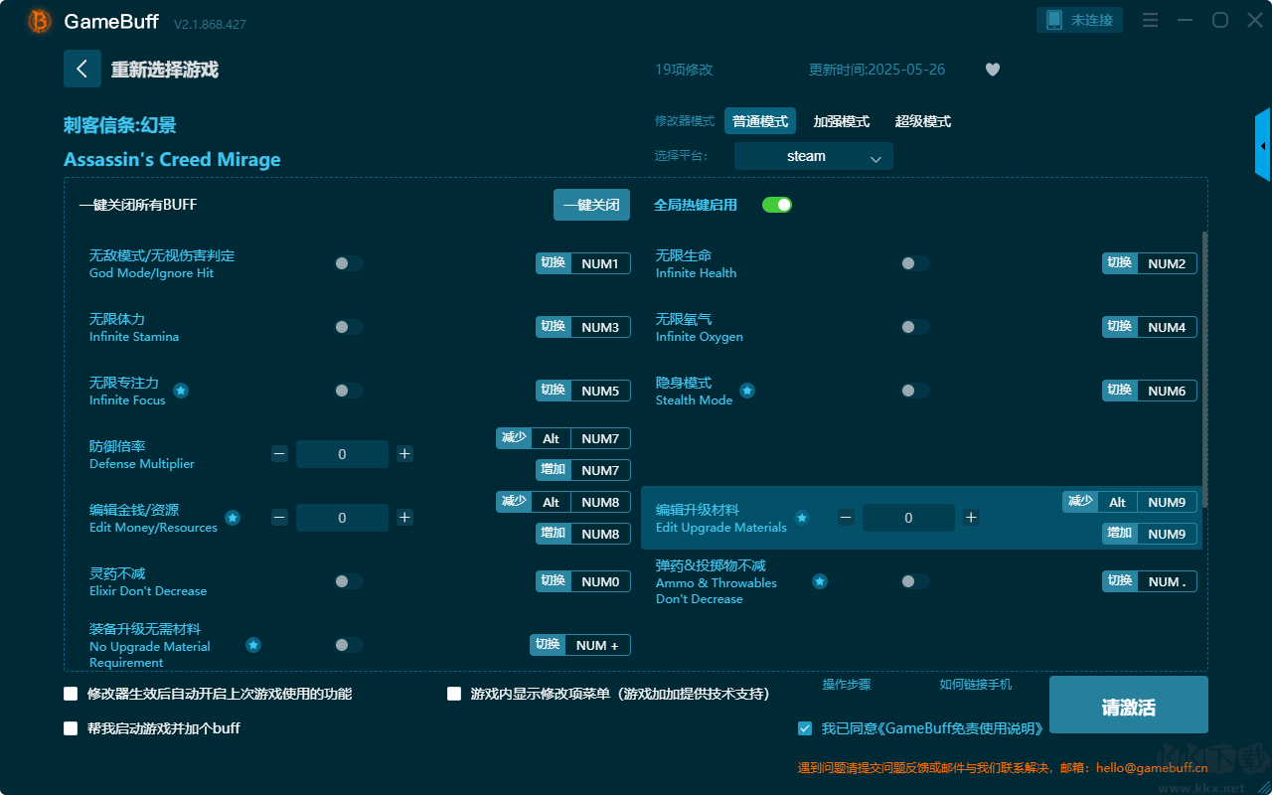Click the star badge beside Edit Money/Resources

(233, 518)
